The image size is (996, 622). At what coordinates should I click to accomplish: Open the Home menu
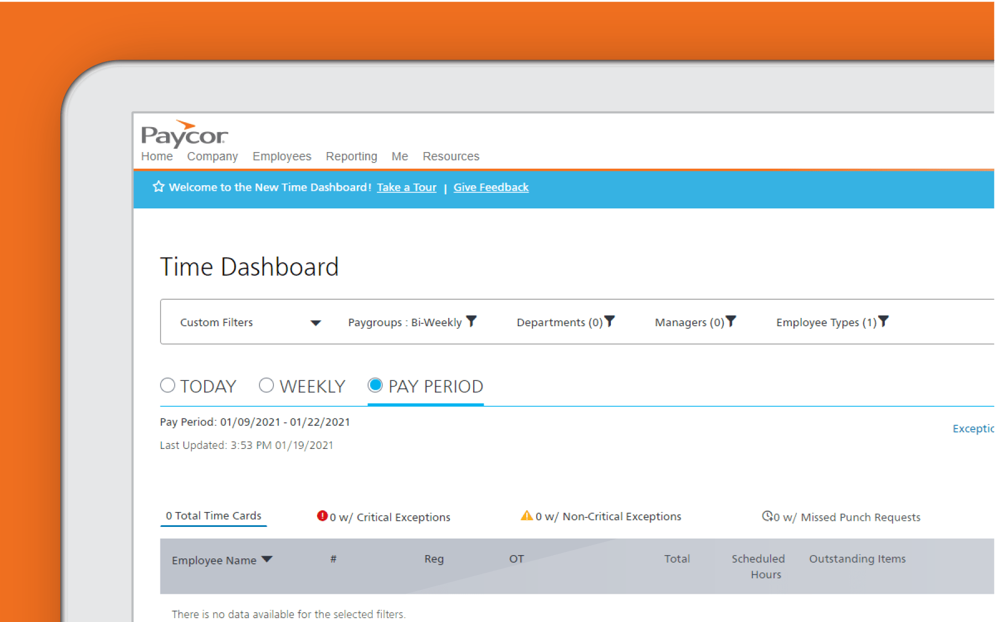tap(157, 156)
